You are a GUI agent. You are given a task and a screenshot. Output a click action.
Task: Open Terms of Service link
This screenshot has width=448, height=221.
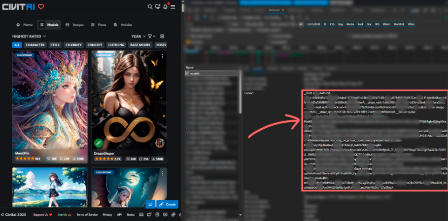87,215
